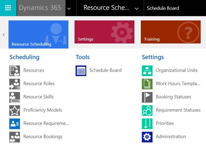Click the blue Settings group heading
The width and height of the screenshot is (206, 149).
(153, 57)
